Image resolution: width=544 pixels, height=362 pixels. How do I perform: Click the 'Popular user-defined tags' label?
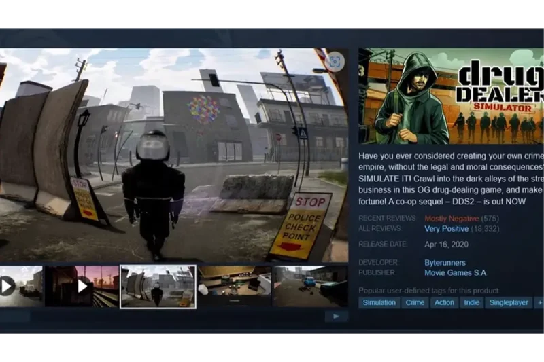[x=430, y=290]
